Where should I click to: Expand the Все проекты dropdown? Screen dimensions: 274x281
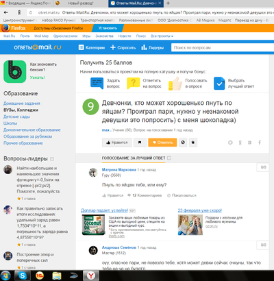(162, 36)
